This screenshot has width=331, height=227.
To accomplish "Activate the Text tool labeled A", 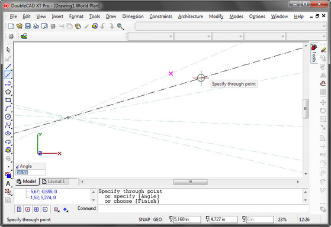I will click(x=8, y=184).
